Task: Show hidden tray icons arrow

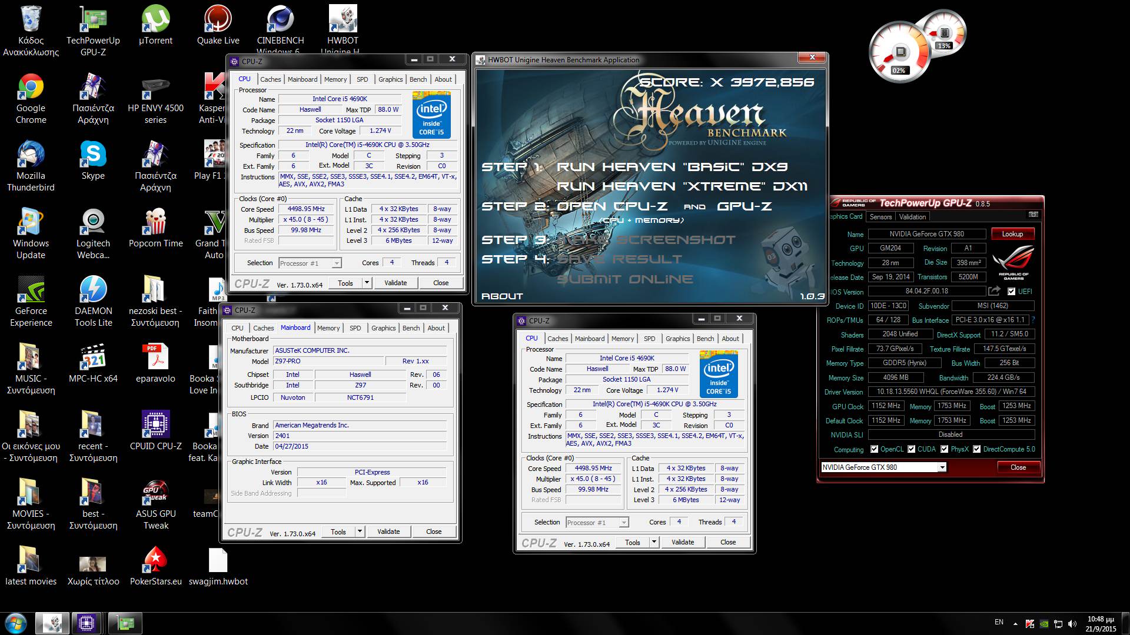Action: 1015,624
